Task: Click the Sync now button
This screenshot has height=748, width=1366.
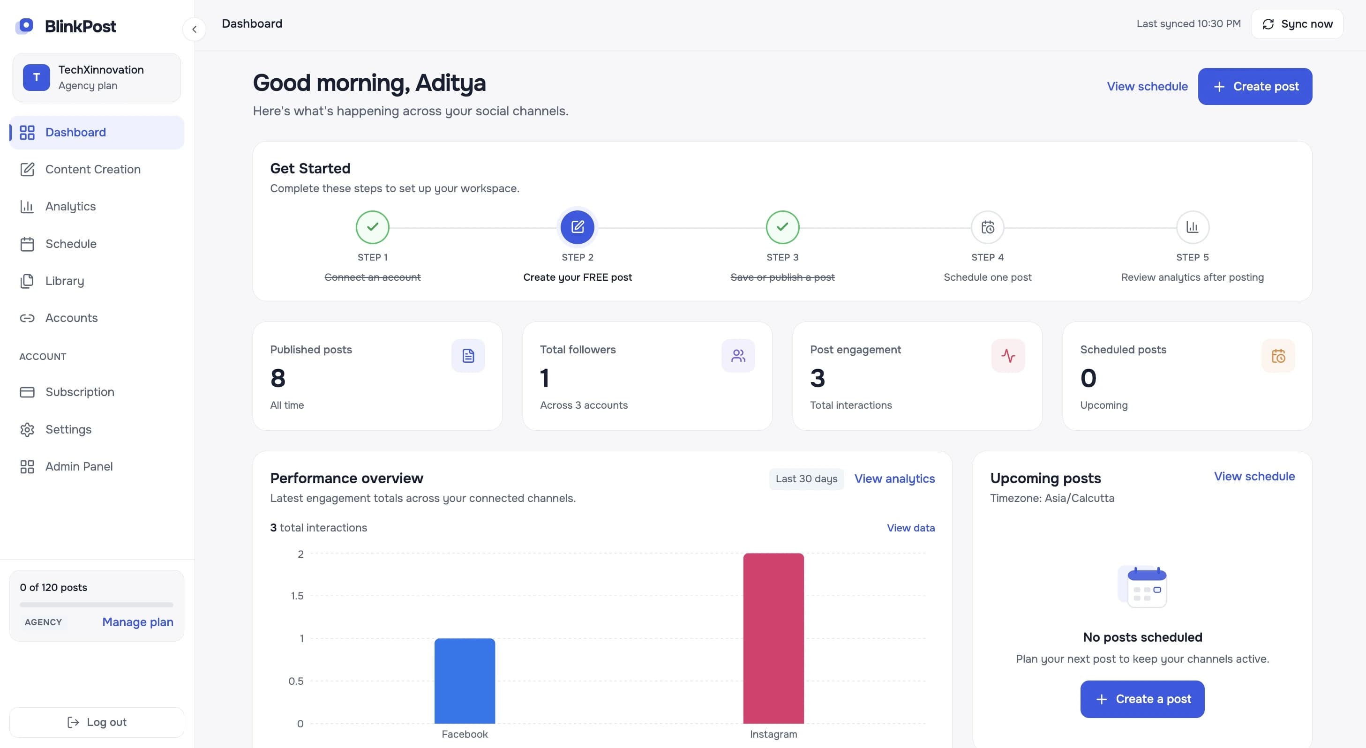Action: [x=1297, y=24]
